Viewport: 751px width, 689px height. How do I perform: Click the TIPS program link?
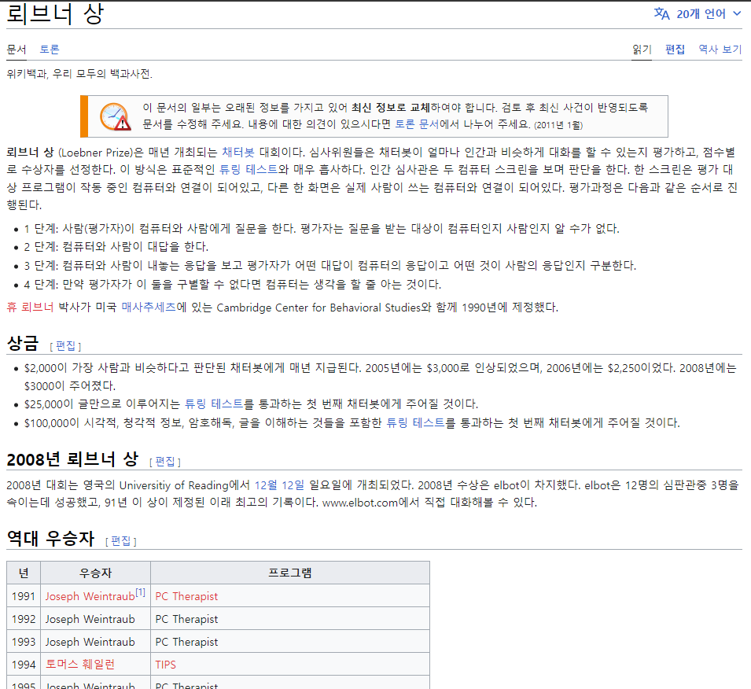tap(166, 665)
